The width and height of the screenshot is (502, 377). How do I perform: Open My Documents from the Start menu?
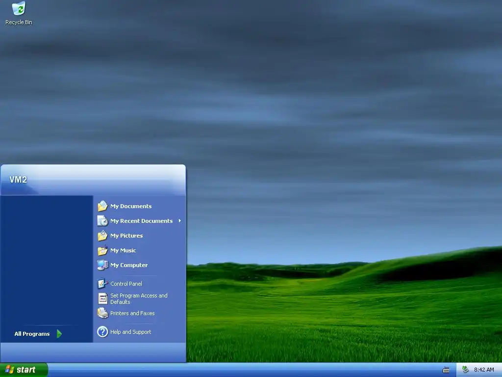click(x=140, y=206)
